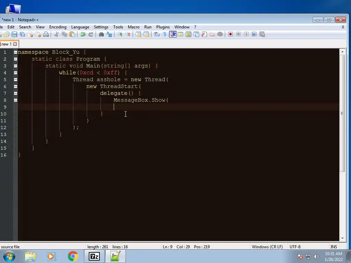Start macro recording with red dot icon
The width and height of the screenshot is (351, 263).
coord(230,34)
